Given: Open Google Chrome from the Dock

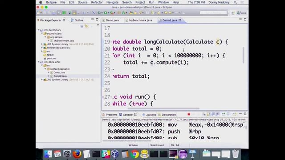Looking at the screenshot, I should coord(134,154).
